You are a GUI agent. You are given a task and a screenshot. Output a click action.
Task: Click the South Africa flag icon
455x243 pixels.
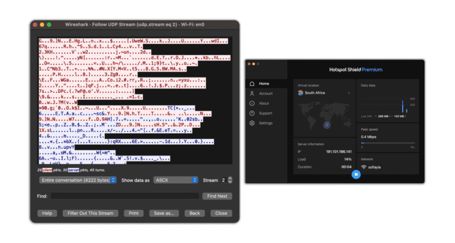tap(300, 93)
